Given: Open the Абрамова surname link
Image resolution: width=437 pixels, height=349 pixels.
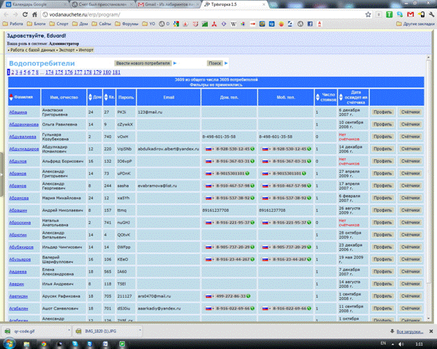Looking at the screenshot, I should (x=19, y=198).
